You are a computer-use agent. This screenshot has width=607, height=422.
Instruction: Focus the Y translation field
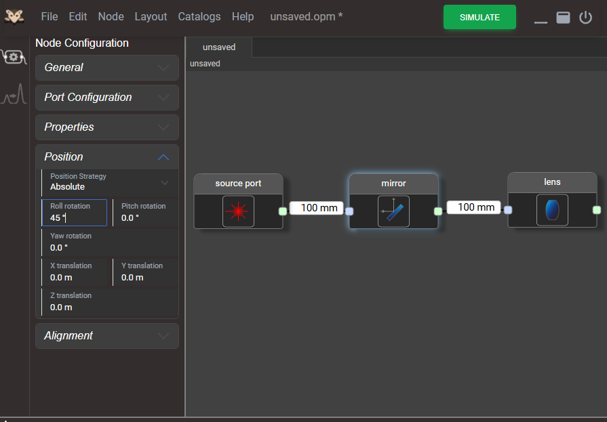[x=146, y=272]
